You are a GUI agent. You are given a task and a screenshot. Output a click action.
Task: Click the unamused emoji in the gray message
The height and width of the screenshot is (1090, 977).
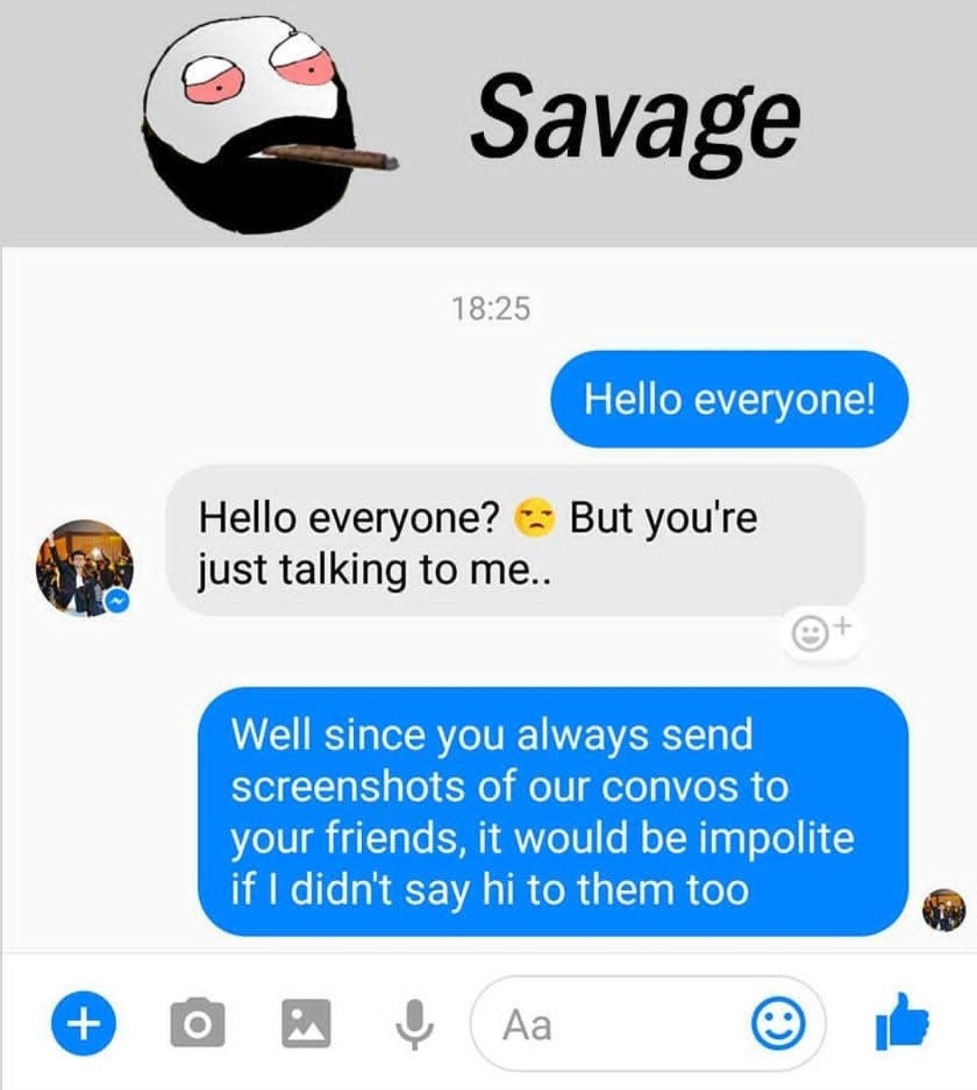534,518
